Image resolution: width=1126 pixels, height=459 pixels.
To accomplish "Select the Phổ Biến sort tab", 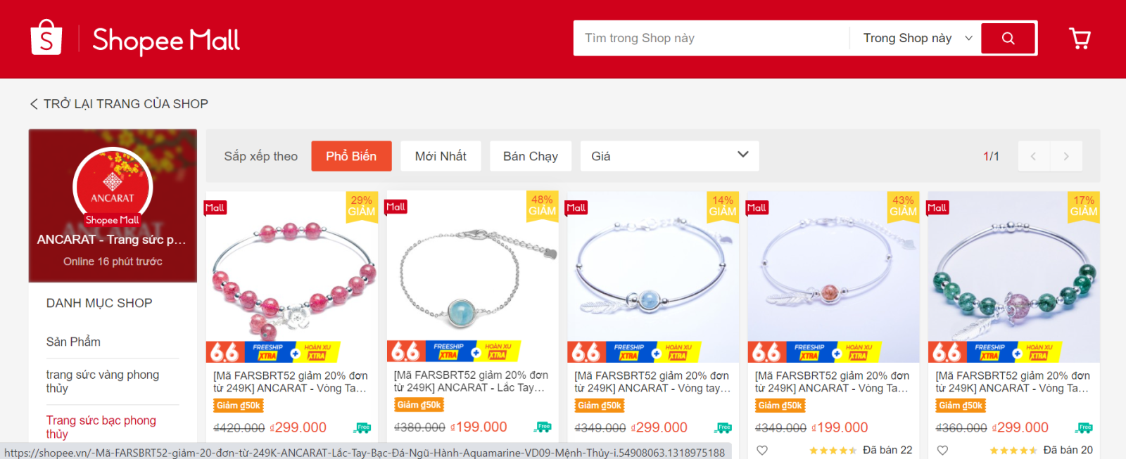I will 351,156.
